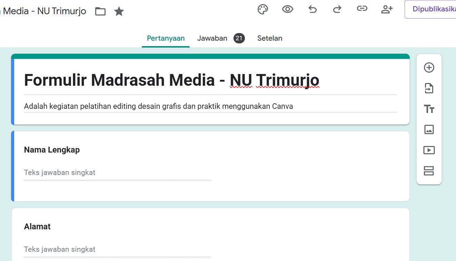Image resolution: width=456 pixels, height=261 pixels.
Task: Move the form to a folder
Action: coord(100,11)
